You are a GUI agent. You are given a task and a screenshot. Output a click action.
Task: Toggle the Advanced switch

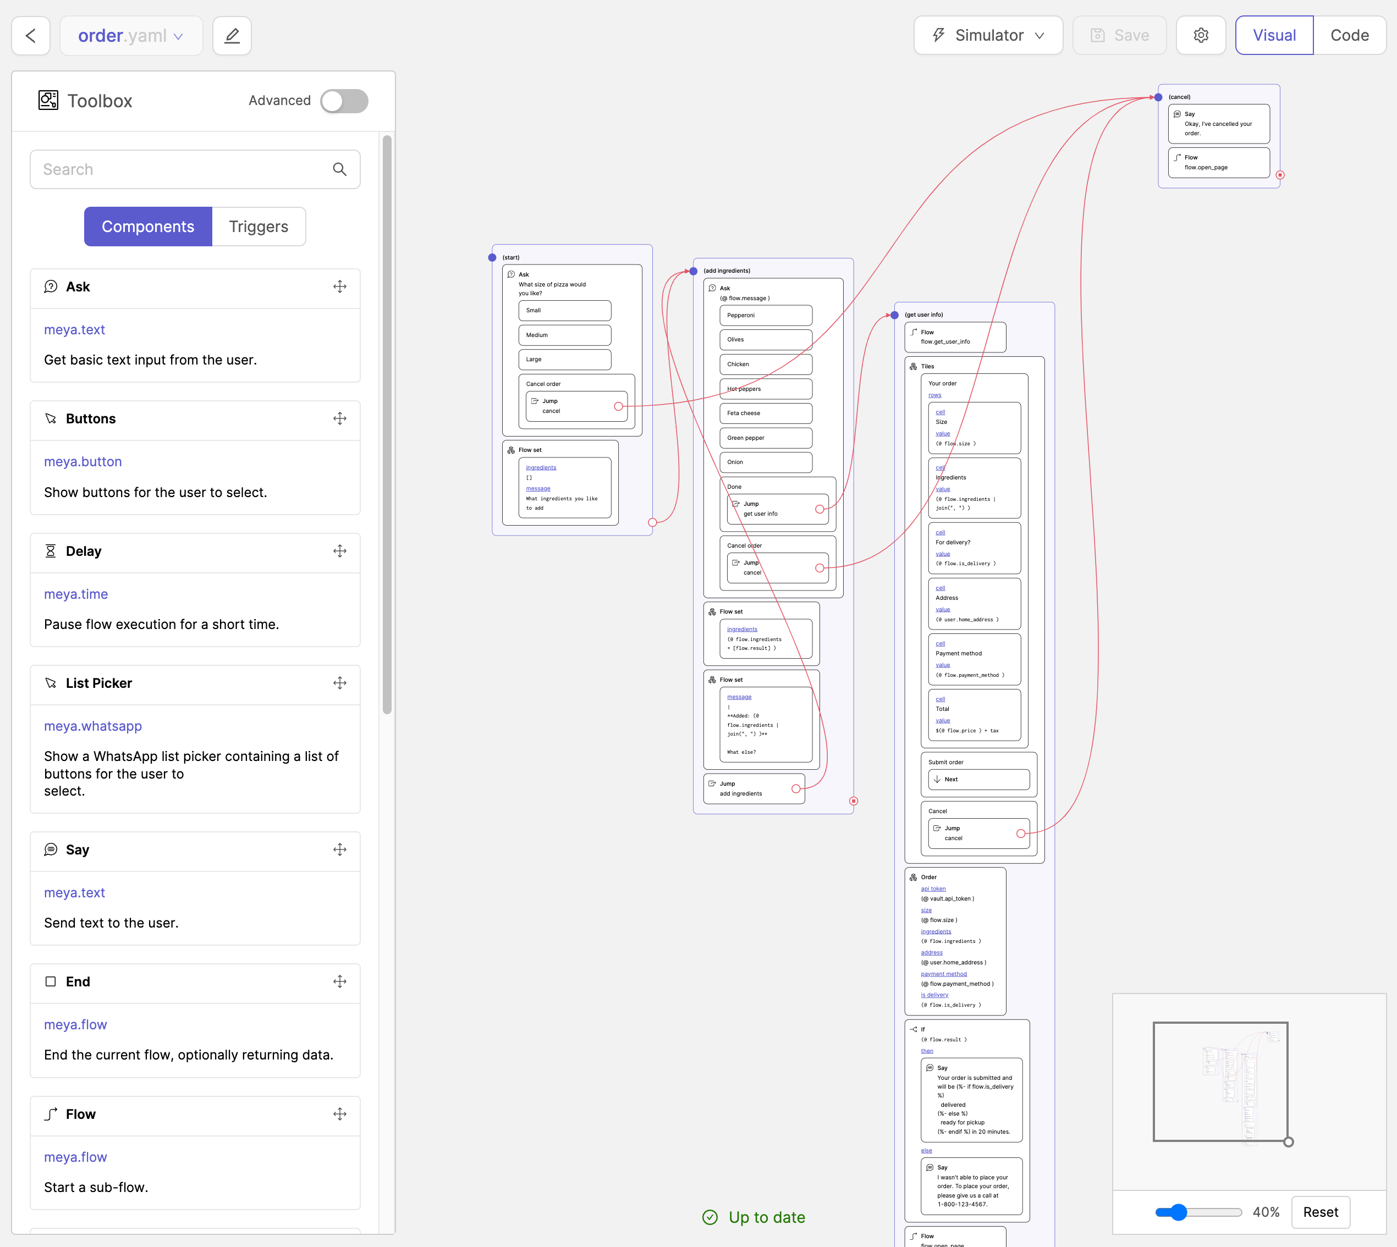tap(344, 101)
